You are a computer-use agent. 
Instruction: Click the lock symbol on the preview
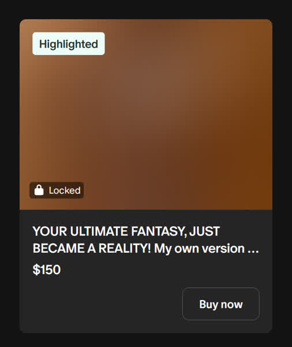[39, 190]
